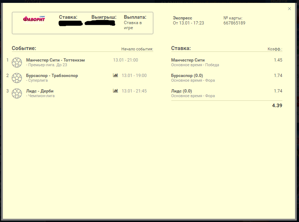The height and width of the screenshot is (222, 299).
Task: Click the Выйти button behind popup
Action: 279,1
